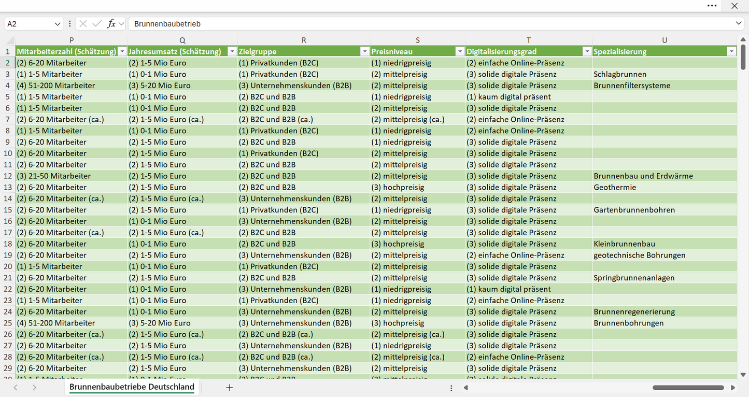Click the select-all corner triangle of the grid
The width and height of the screenshot is (749, 397).
(8, 40)
